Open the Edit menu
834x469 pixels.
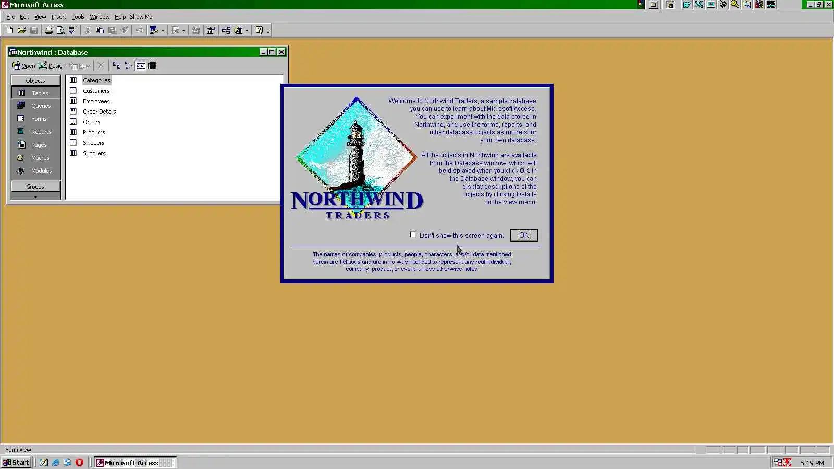[x=24, y=17]
